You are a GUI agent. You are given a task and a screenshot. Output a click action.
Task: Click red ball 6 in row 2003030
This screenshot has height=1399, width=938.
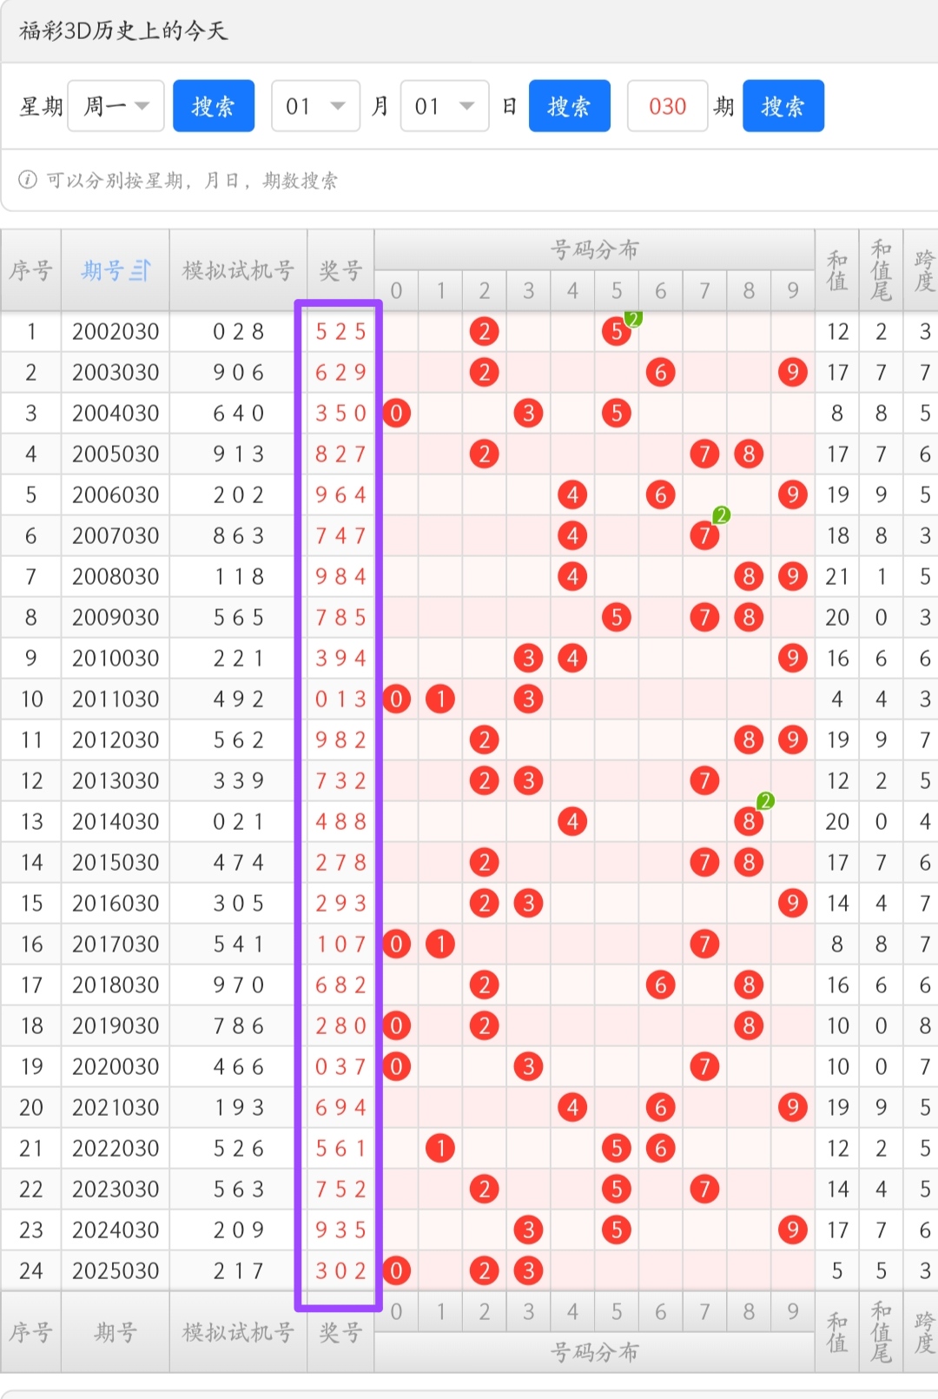click(x=660, y=372)
